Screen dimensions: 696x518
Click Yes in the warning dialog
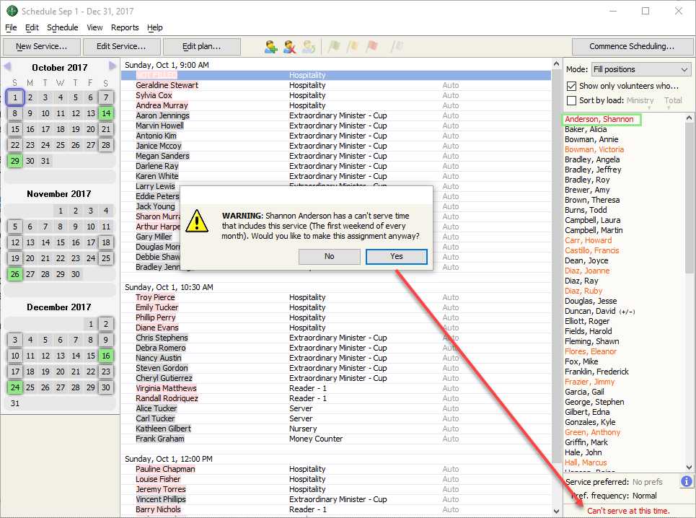click(397, 256)
